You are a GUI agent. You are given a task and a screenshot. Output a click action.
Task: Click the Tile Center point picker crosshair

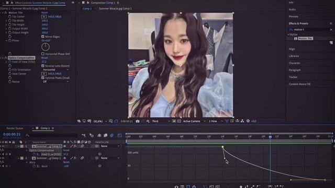click(44, 16)
